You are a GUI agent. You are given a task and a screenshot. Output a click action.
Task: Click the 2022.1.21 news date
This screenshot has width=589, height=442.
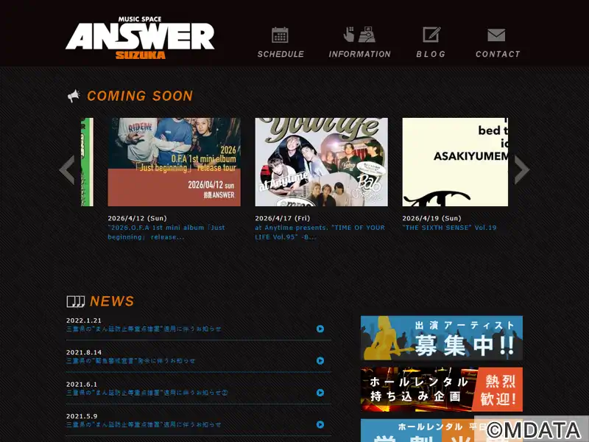tap(84, 320)
